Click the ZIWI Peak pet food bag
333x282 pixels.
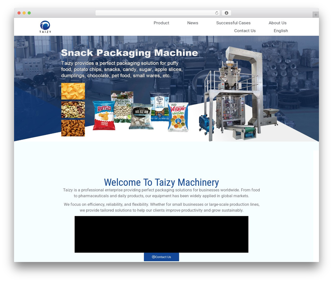(159, 106)
